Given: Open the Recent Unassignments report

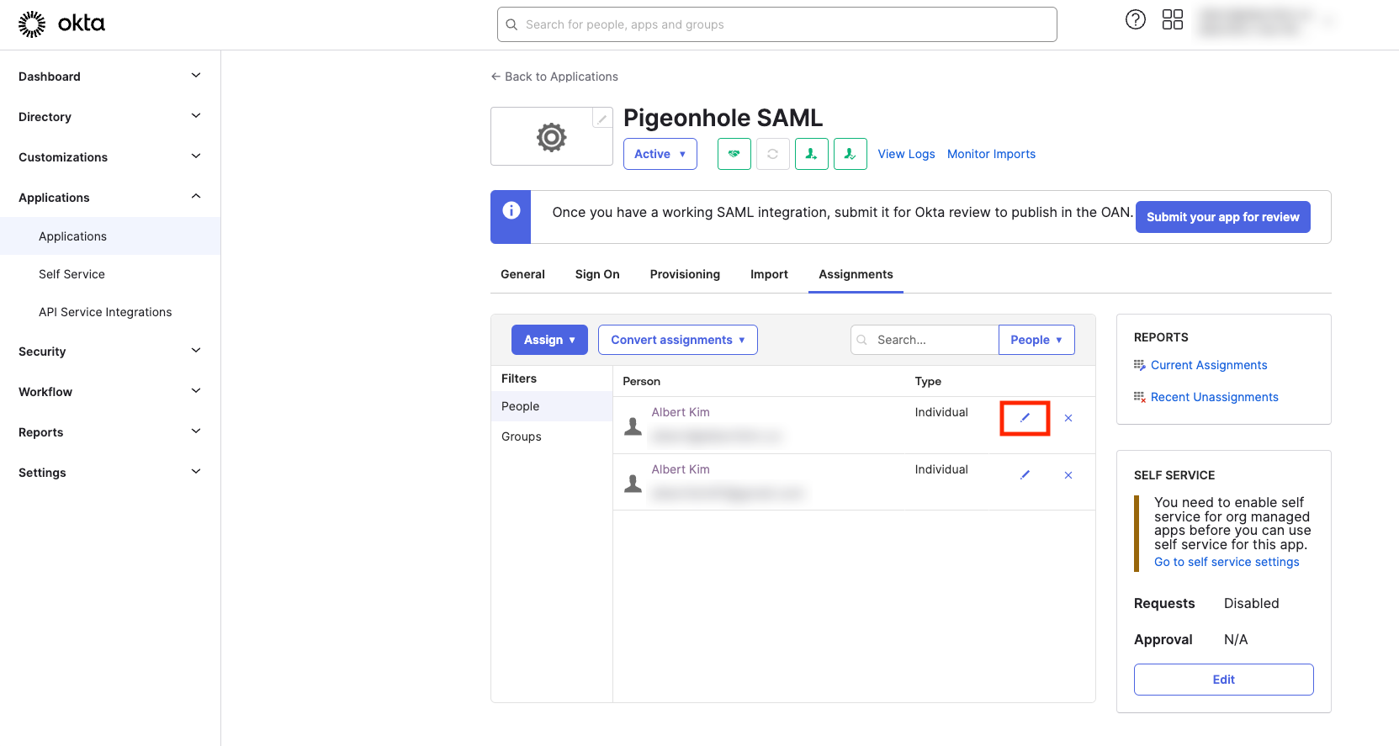Looking at the screenshot, I should pos(1215,397).
